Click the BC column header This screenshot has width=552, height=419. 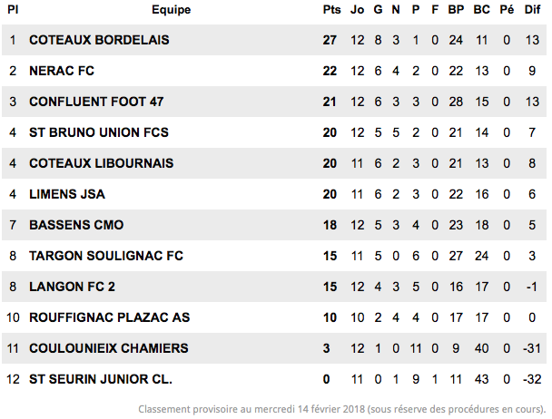pyautogui.click(x=481, y=9)
